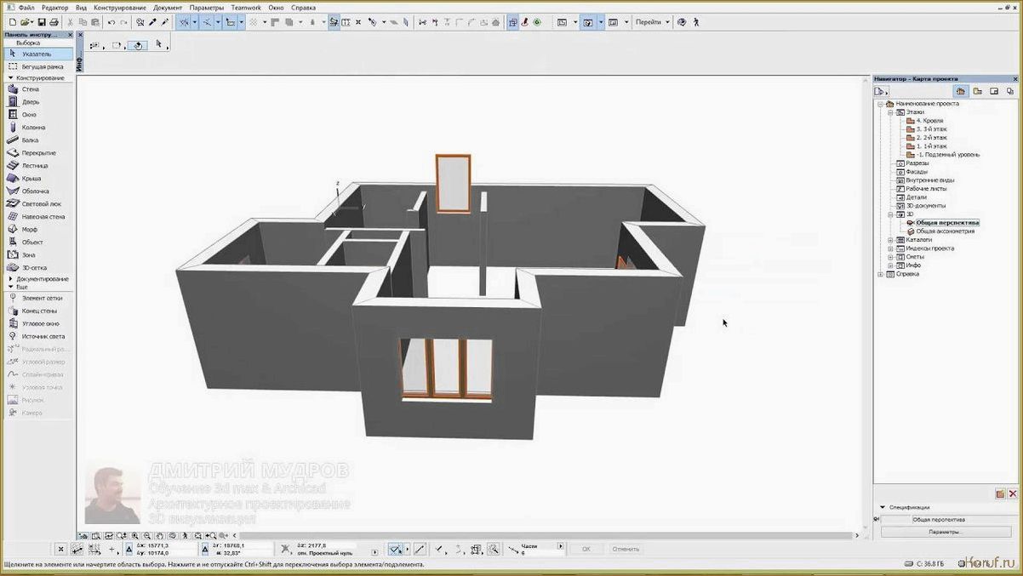Viewport: 1023px width, 576px height.
Task: Expand the Индексы проекта node
Action: tap(890, 248)
